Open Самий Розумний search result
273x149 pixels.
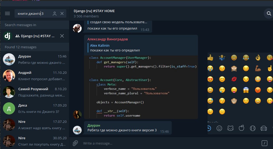point(35,92)
